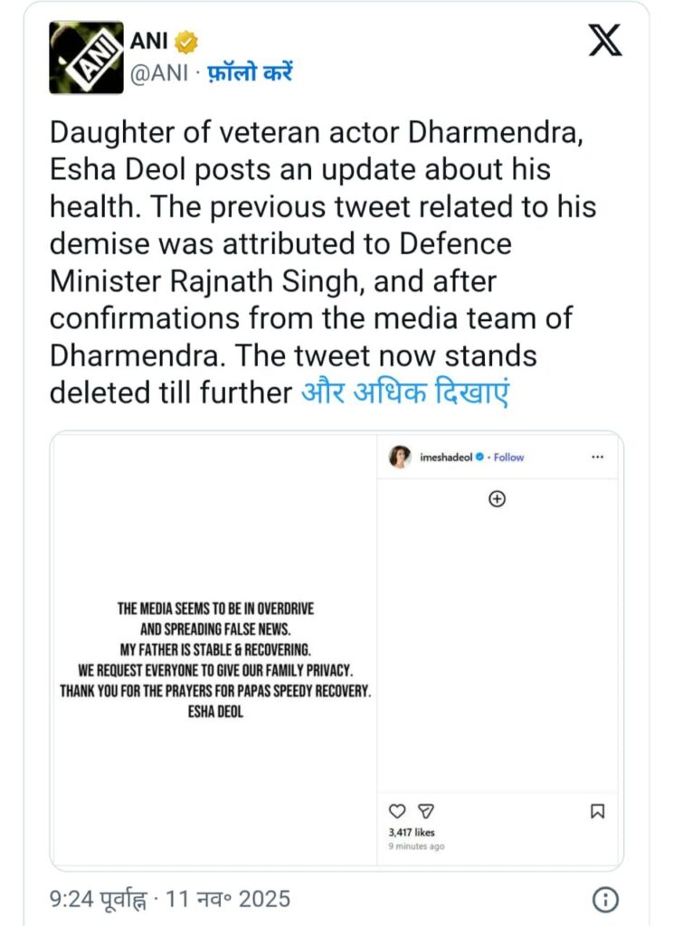Click ANI's gold verified badge
Viewport: 673px width, 926px height.
click(187, 42)
